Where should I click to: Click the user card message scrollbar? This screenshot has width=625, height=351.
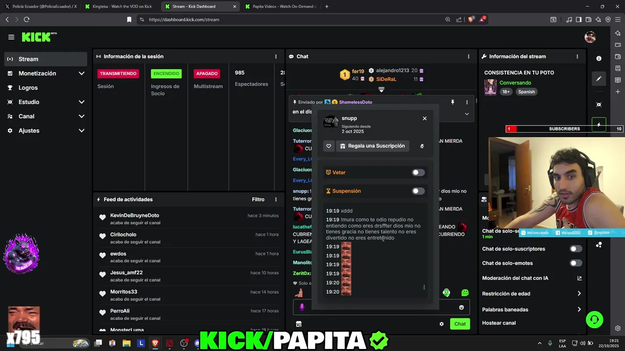pyautogui.click(x=424, y=288)
